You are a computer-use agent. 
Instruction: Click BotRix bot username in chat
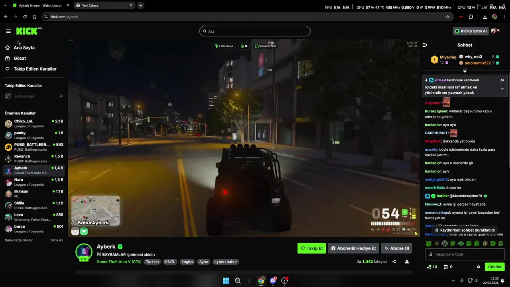click(442, 196)
